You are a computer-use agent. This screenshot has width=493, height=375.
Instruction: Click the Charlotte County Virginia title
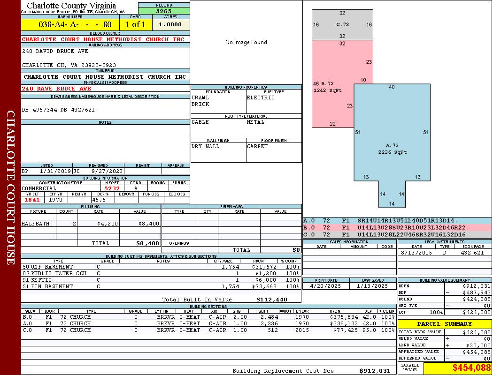click(x=71, y=6)
